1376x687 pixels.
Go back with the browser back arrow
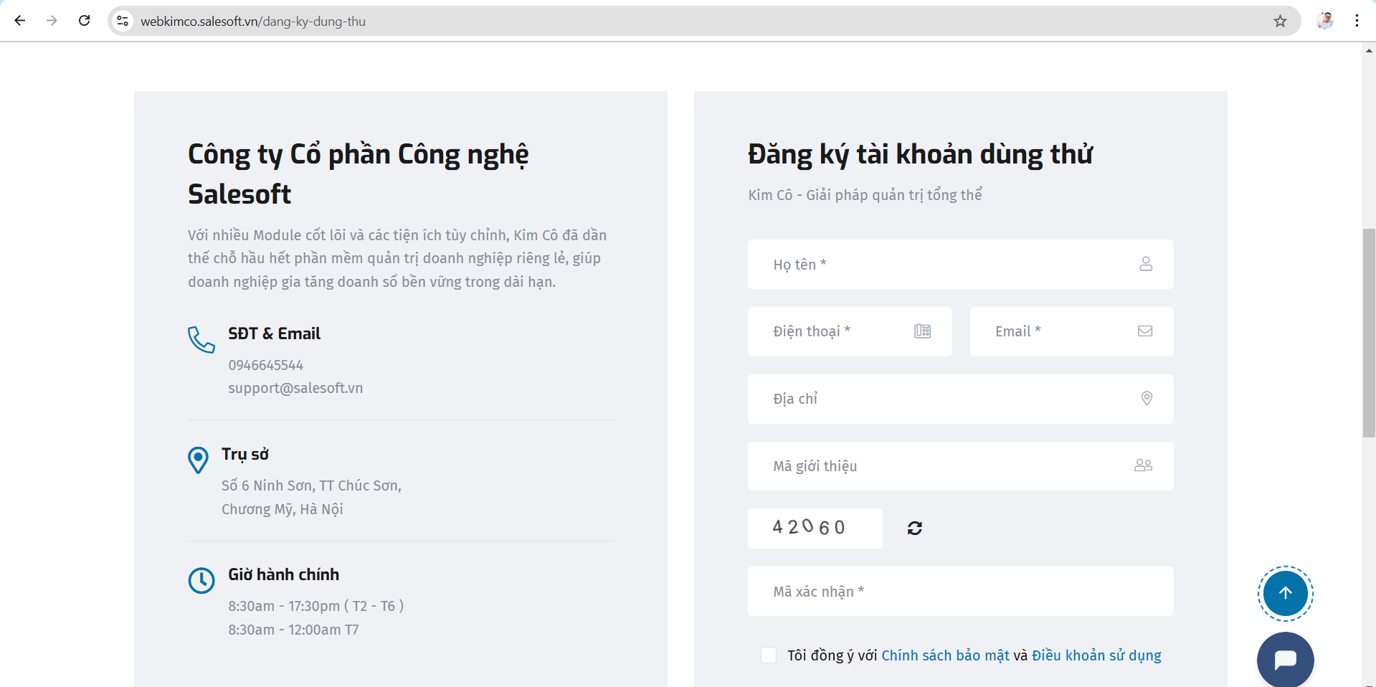[20, 21]
